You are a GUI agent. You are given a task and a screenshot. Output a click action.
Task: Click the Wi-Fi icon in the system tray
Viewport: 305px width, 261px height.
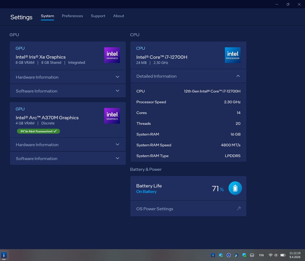click(270, 255)
